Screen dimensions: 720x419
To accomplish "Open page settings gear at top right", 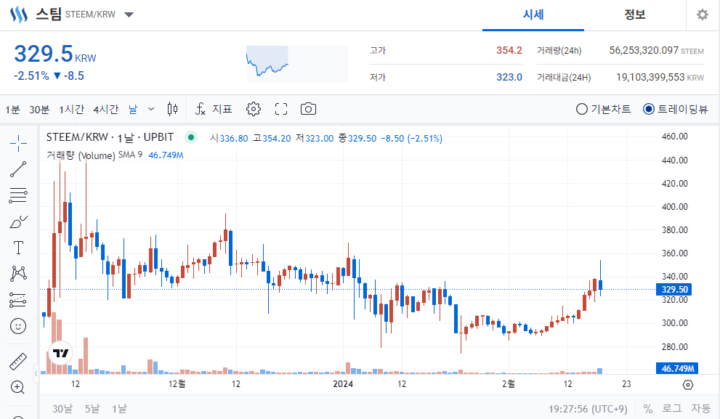I will pos(703,15).
